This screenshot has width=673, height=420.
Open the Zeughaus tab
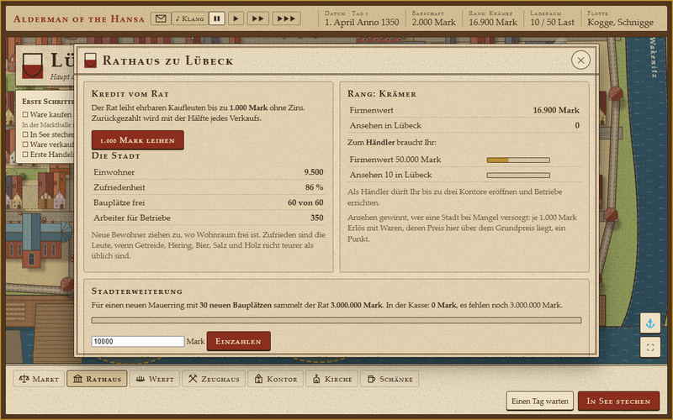coord(214,379)
